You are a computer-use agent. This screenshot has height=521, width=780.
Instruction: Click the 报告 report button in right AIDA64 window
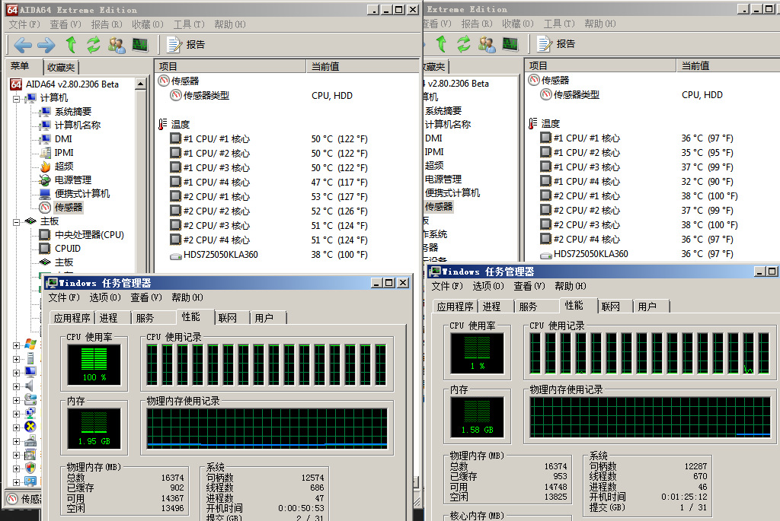(556, 44)
